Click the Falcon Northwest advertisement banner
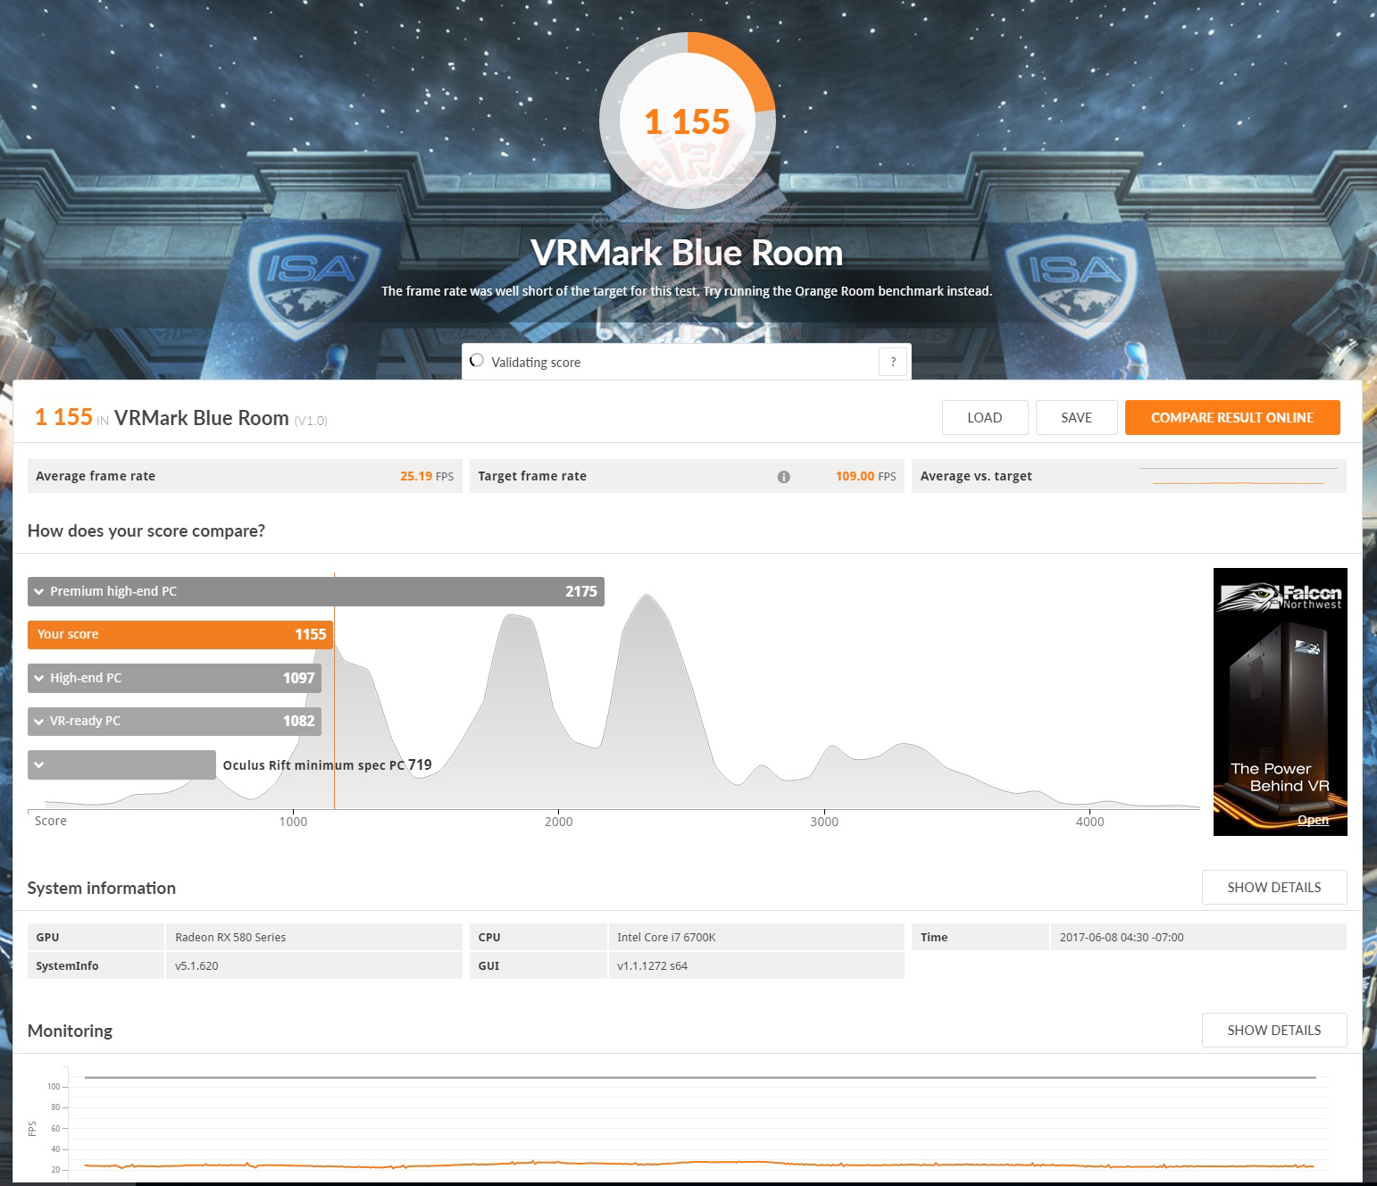This screenshot has height=1186, width=1377. coord(1281,702)
